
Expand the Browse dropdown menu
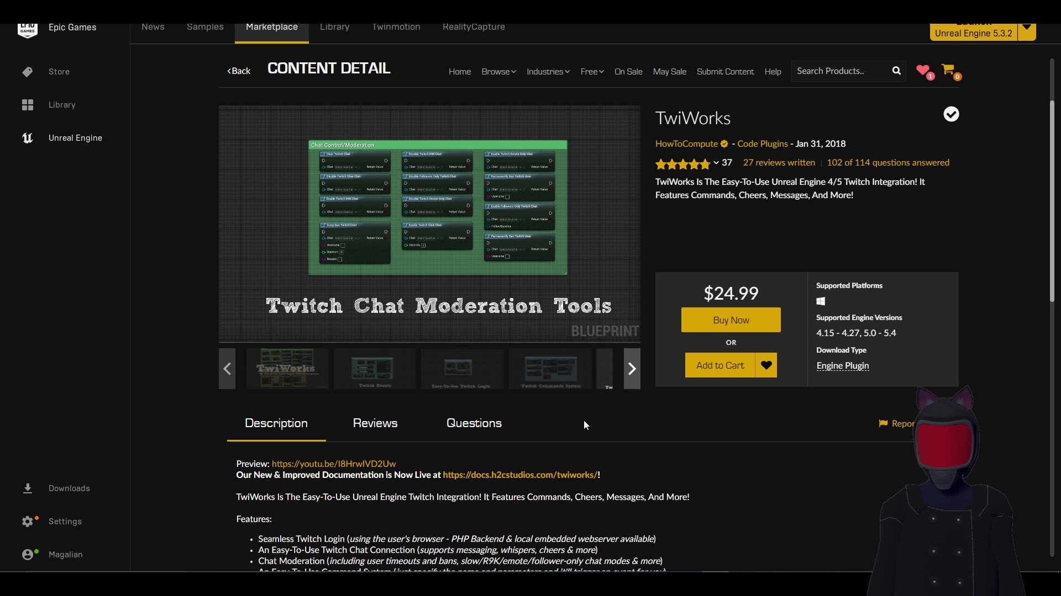(x=498, y=72)
